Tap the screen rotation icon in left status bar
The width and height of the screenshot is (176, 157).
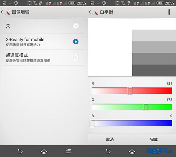pyautogui.click(x=35, y=3)
